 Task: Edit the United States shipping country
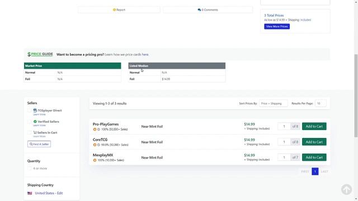[x=49, y=193]
